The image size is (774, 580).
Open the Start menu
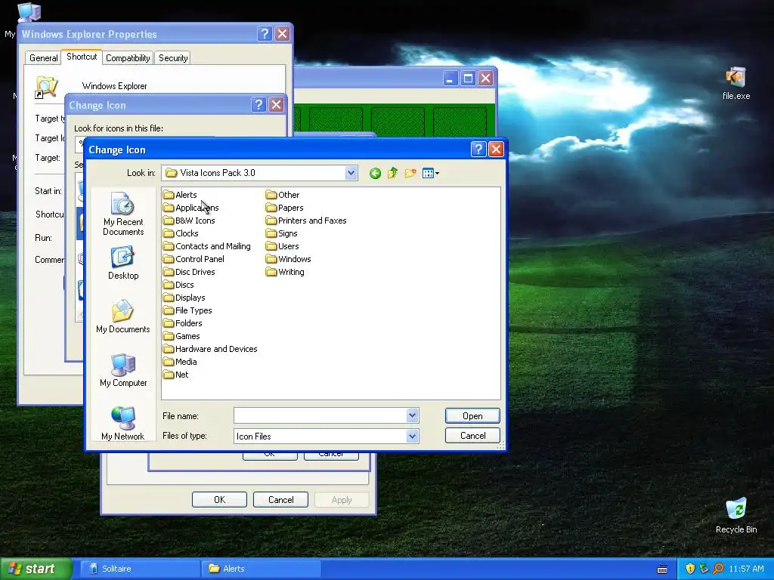pos(36,569)
